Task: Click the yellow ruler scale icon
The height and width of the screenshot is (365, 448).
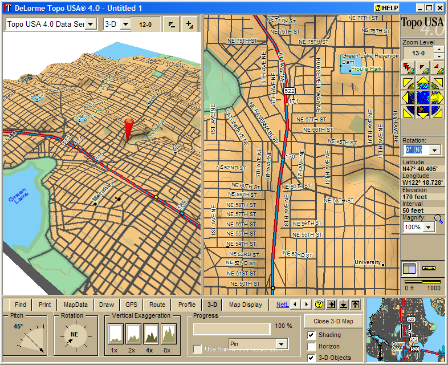Action: point(429,268)
